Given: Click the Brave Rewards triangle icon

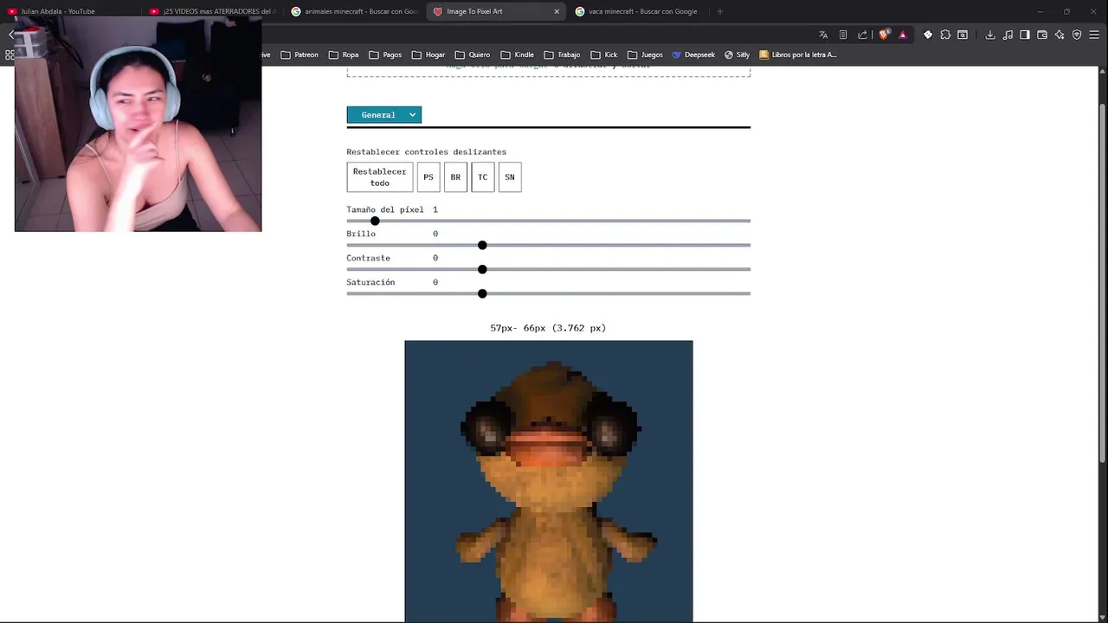Looking at the screenshot, I should 903,35.
